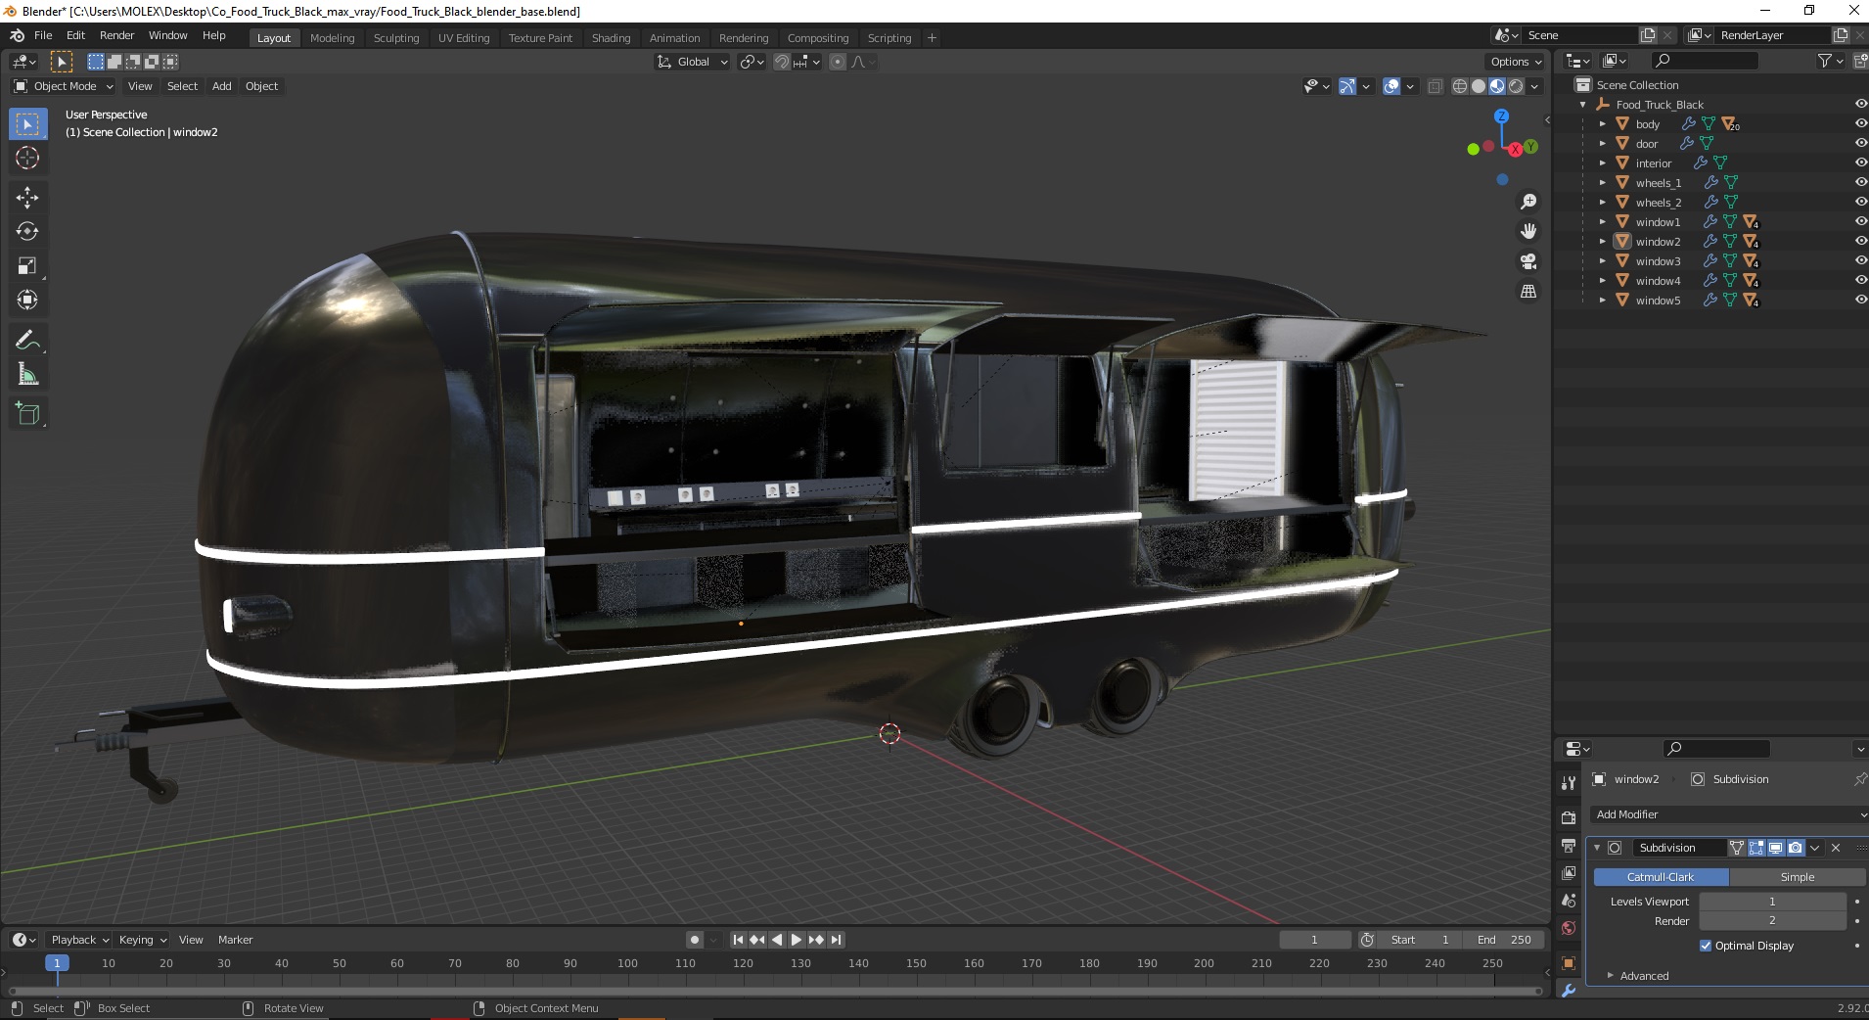
Task: Click the Render levels value field
Action: click(x=1772, y=921)
